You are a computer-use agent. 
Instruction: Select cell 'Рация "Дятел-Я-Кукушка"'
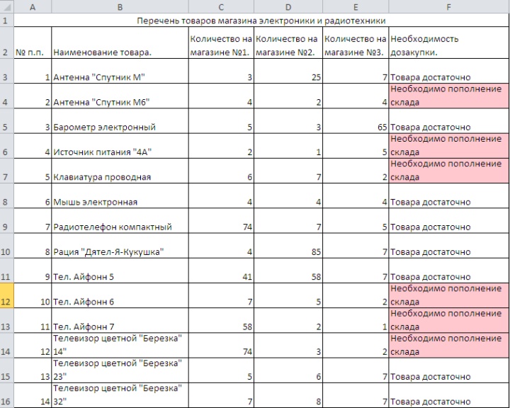(x=120, y=246)
